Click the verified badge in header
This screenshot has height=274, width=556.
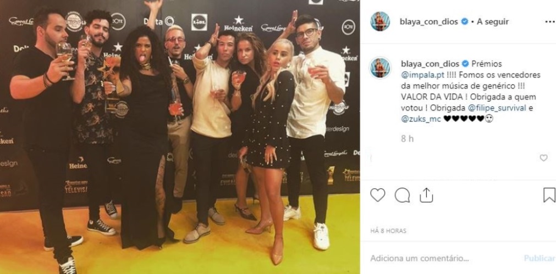[464, 21]
